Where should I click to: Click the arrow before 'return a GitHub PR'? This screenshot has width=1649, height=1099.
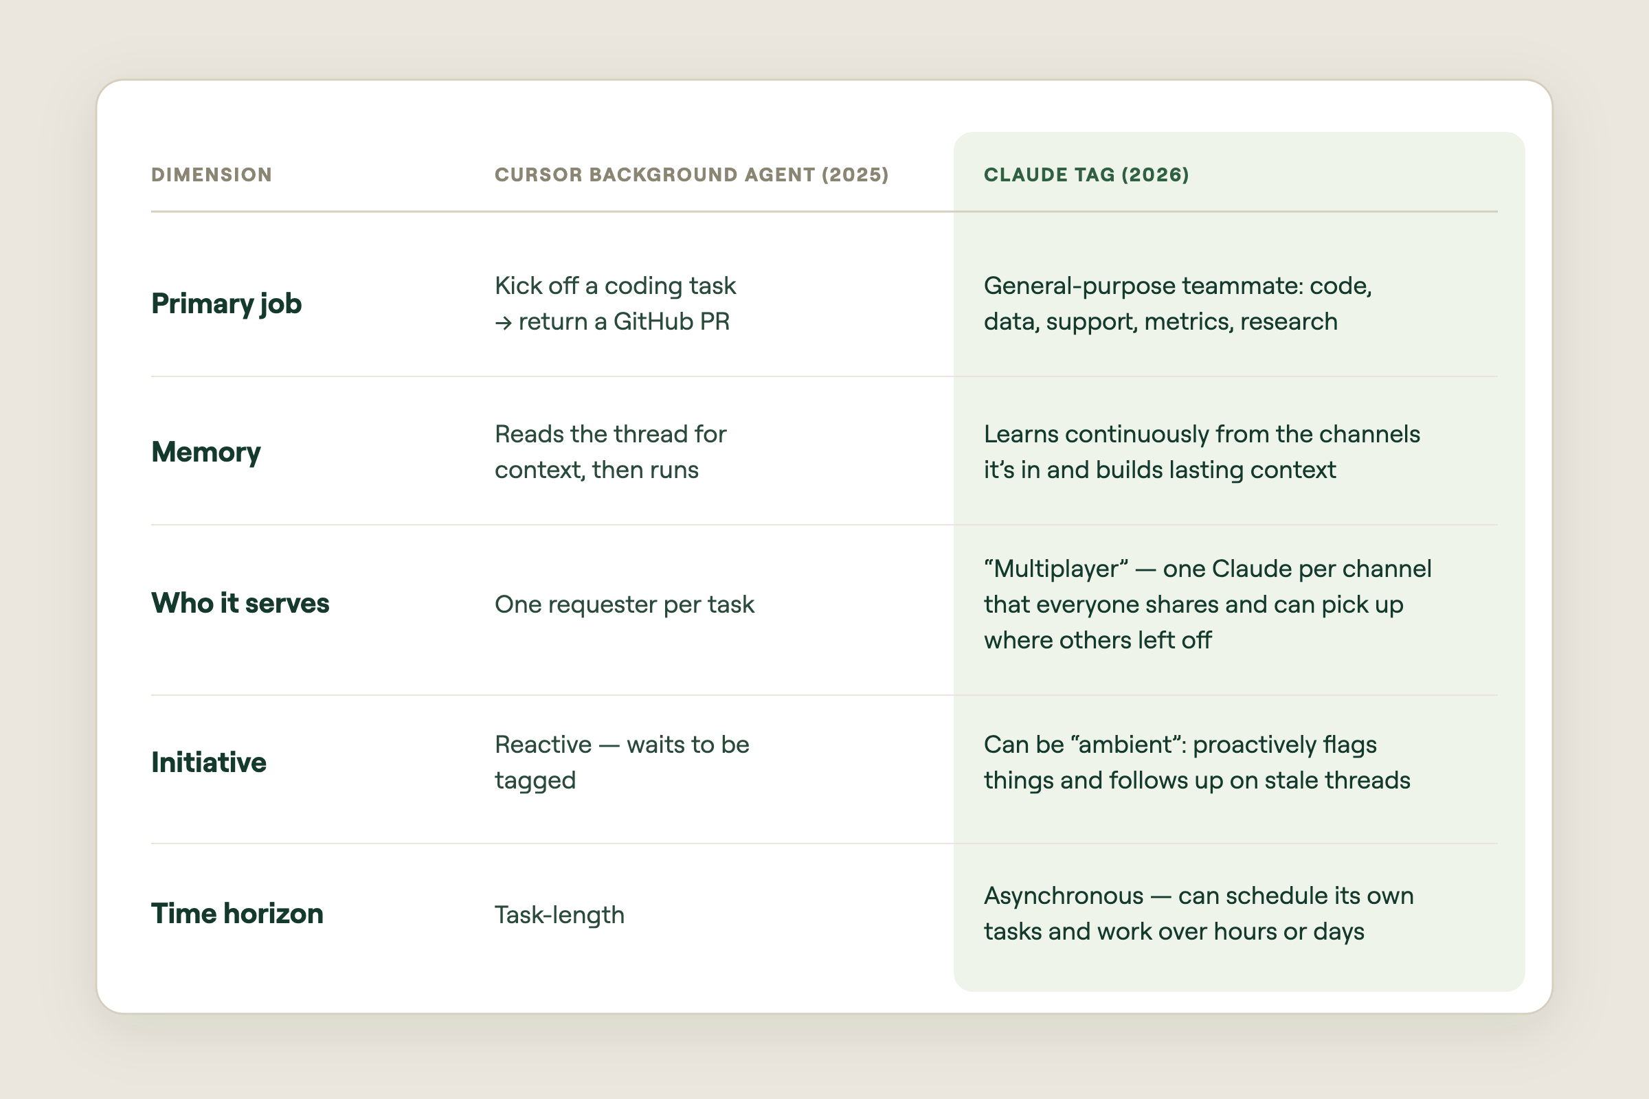503,323
